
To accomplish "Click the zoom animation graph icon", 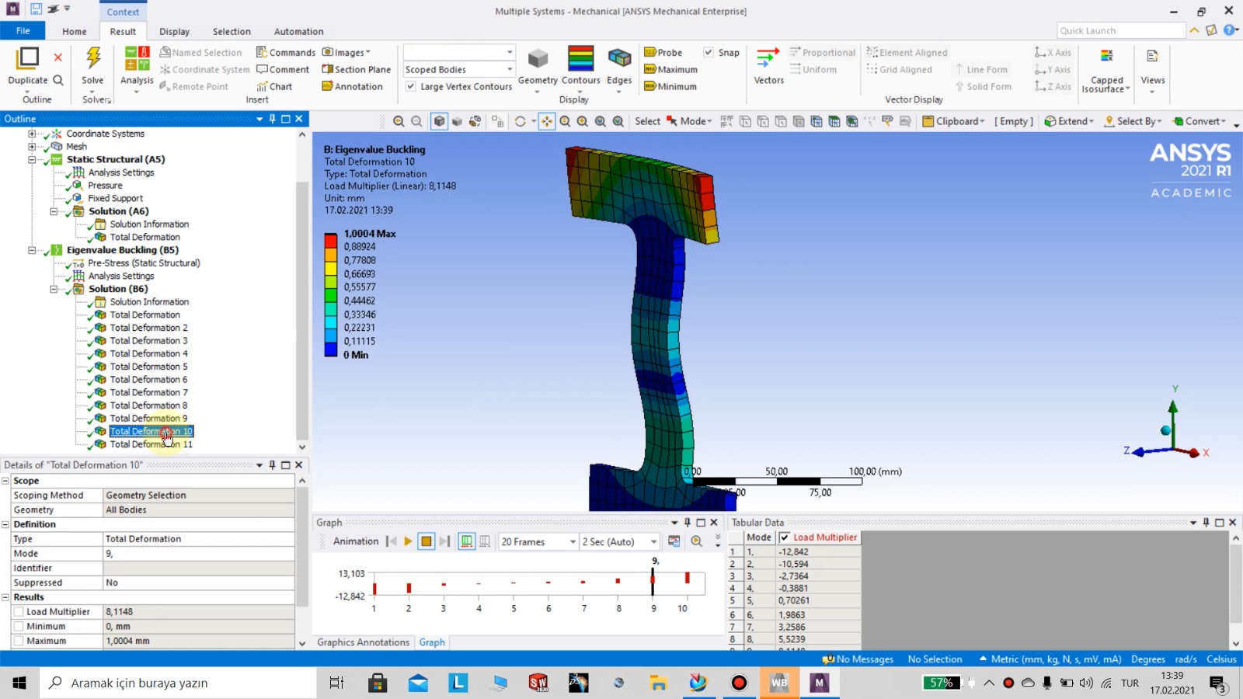I will coord(697,541).
